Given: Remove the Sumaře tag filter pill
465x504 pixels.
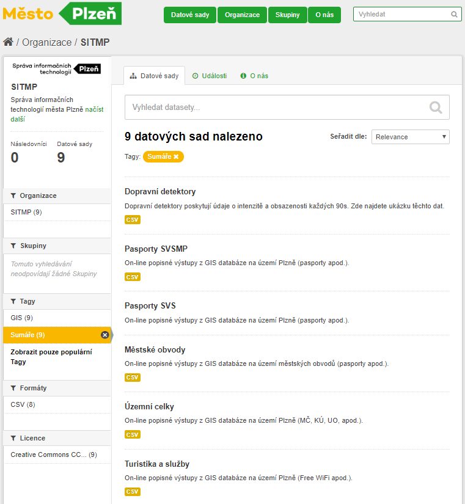Looking at the screenshot, I should click(x=176, y=156).
